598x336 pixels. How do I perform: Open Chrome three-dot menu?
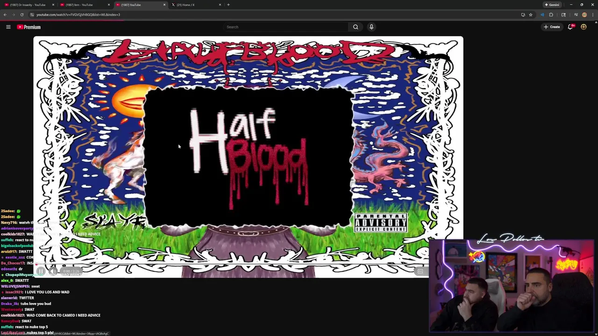pyautogui.click(x=593, y=14)
